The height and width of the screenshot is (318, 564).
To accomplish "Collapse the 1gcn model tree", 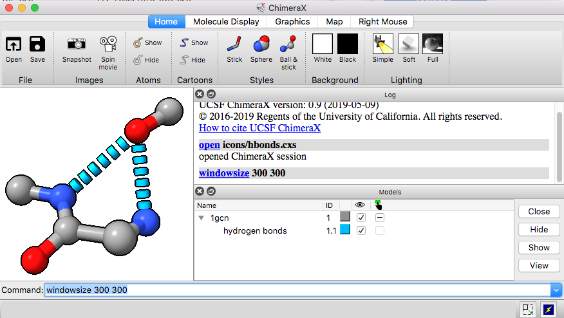I will [202, 218].
